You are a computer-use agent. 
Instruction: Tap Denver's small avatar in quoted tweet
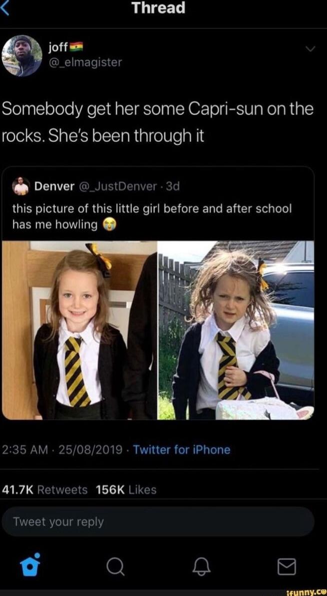(21, 187)
